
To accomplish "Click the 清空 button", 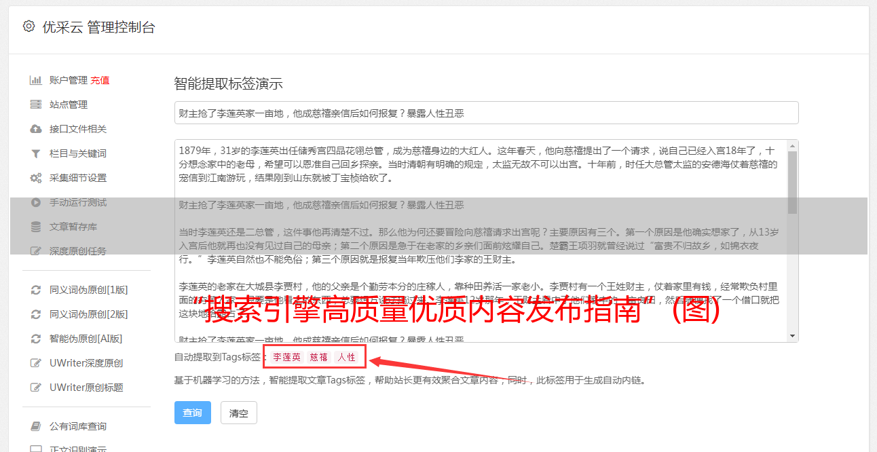I will pos(239,413).
